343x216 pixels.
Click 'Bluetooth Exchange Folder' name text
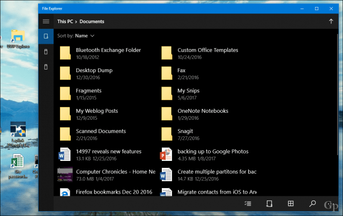(108, 50)
